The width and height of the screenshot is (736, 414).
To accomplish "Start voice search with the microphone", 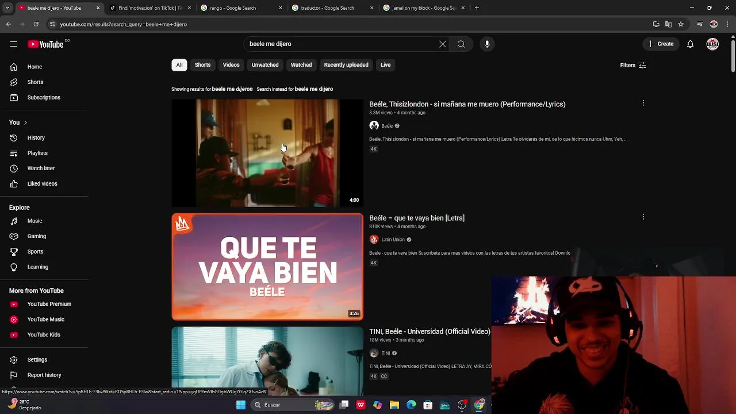I will [487, 44].
